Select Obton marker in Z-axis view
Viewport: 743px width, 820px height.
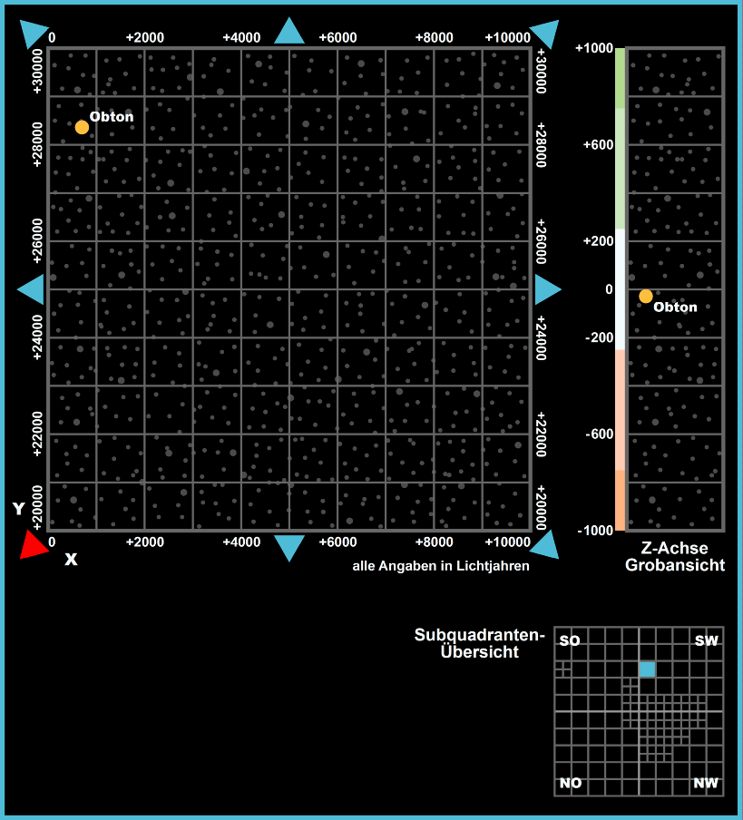point(646,296)
